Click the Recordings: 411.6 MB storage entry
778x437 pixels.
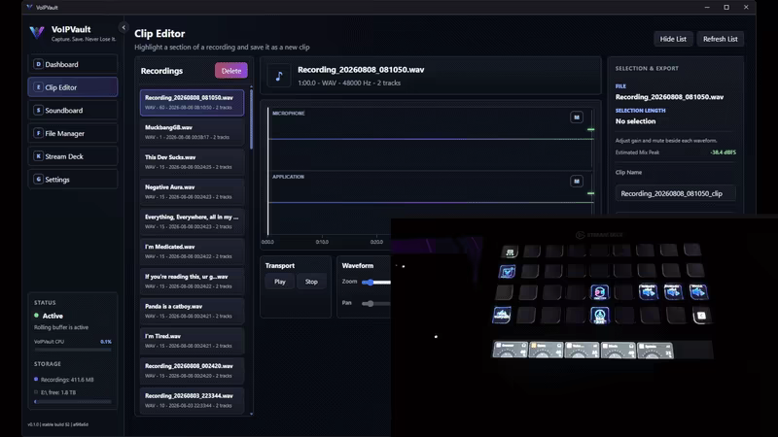coord(63,380)
